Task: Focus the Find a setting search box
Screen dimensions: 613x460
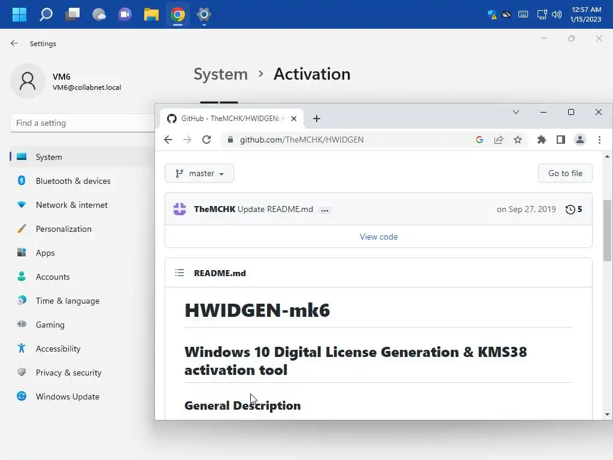Action: (82, 123)
